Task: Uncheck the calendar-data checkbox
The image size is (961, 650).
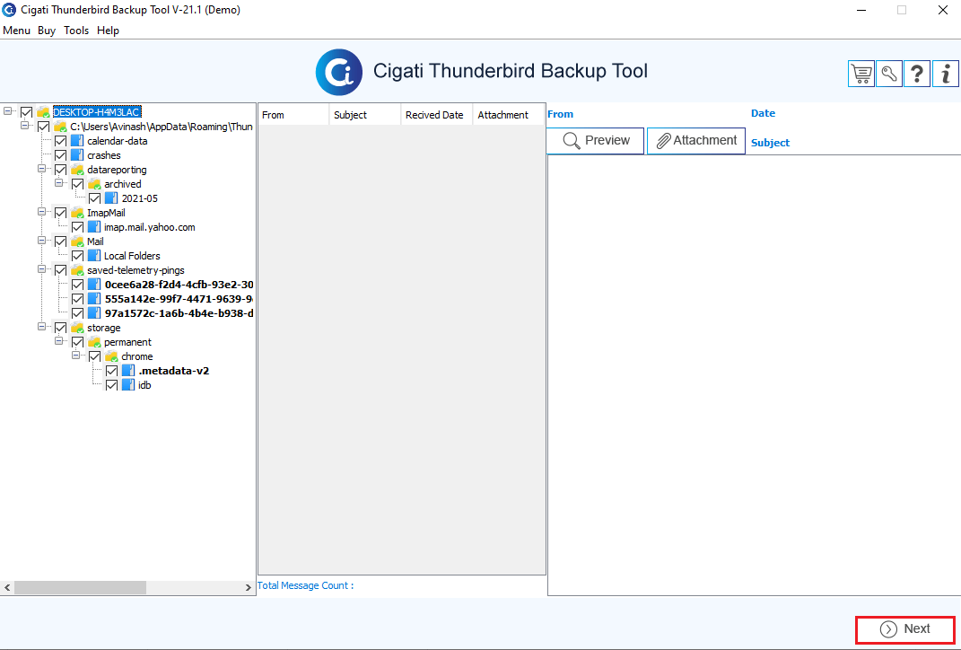Action: [61, 141]
